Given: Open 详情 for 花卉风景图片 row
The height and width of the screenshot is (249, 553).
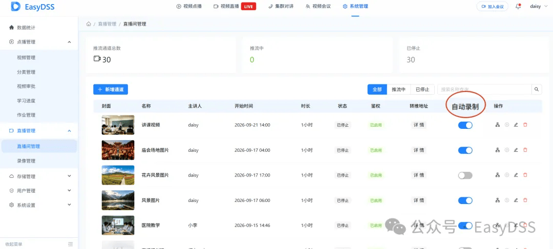Looking at the screenshot, I should point(419,175).
